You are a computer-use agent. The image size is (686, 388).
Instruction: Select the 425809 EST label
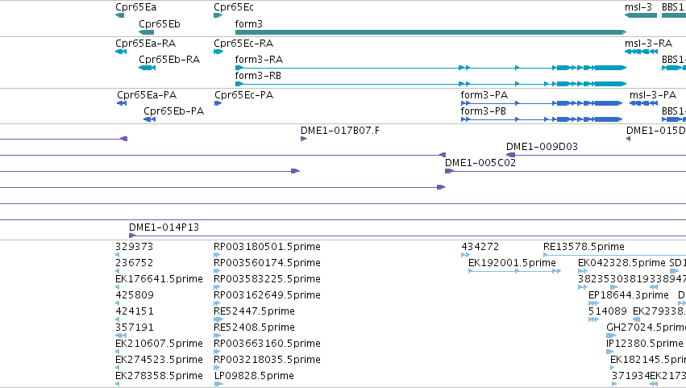135,295
